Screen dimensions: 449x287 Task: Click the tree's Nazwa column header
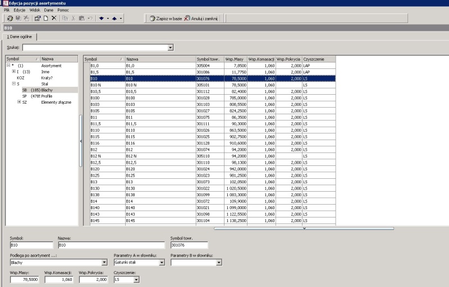pyautogui.click(x=59, y=59)
